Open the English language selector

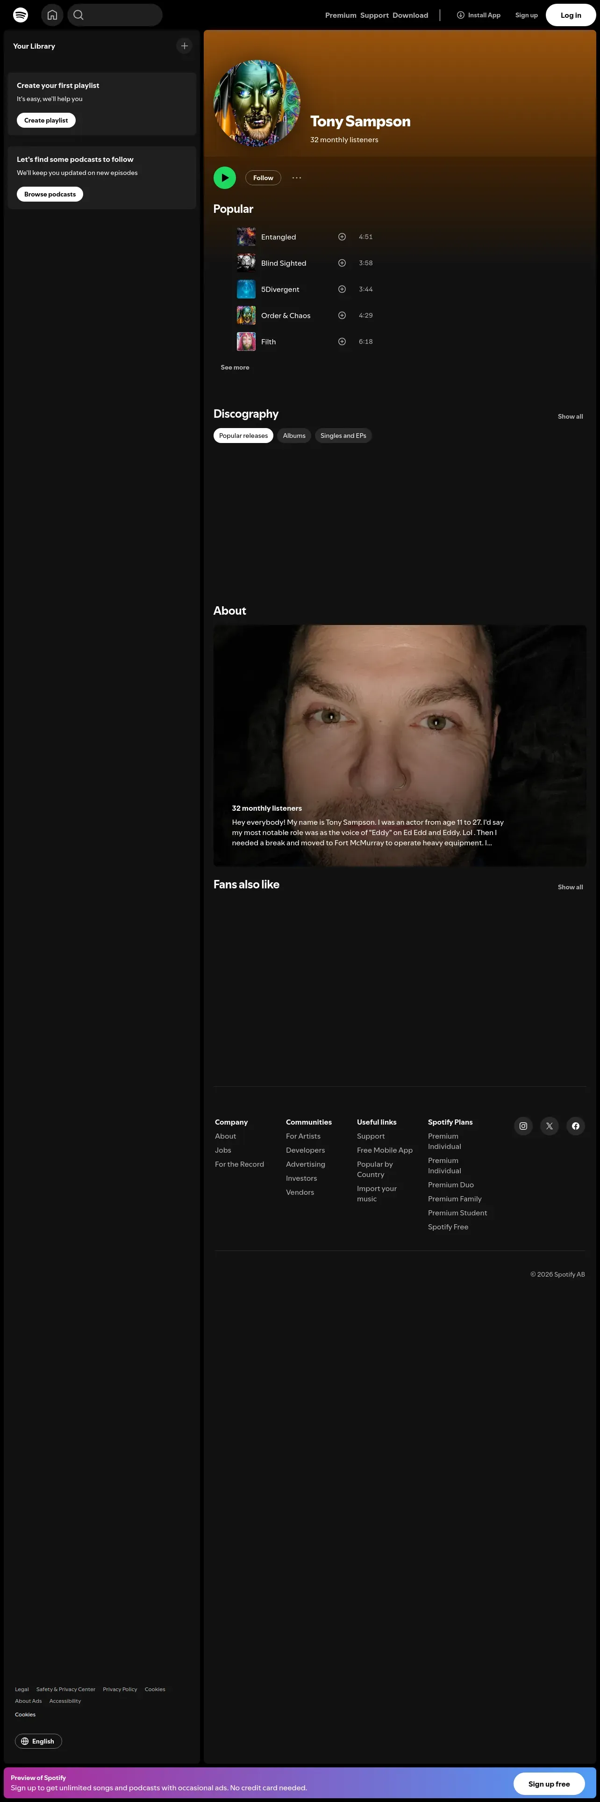click(38, 1741)
